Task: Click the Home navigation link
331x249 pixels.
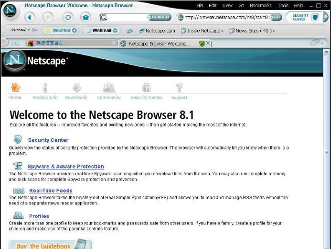Action: pos(15,97)
